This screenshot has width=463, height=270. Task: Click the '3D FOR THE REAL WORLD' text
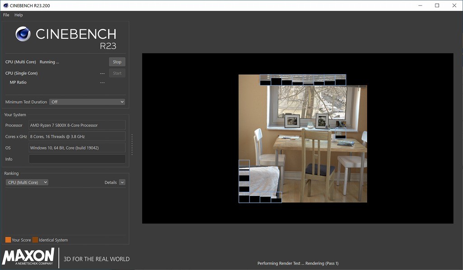97,259
